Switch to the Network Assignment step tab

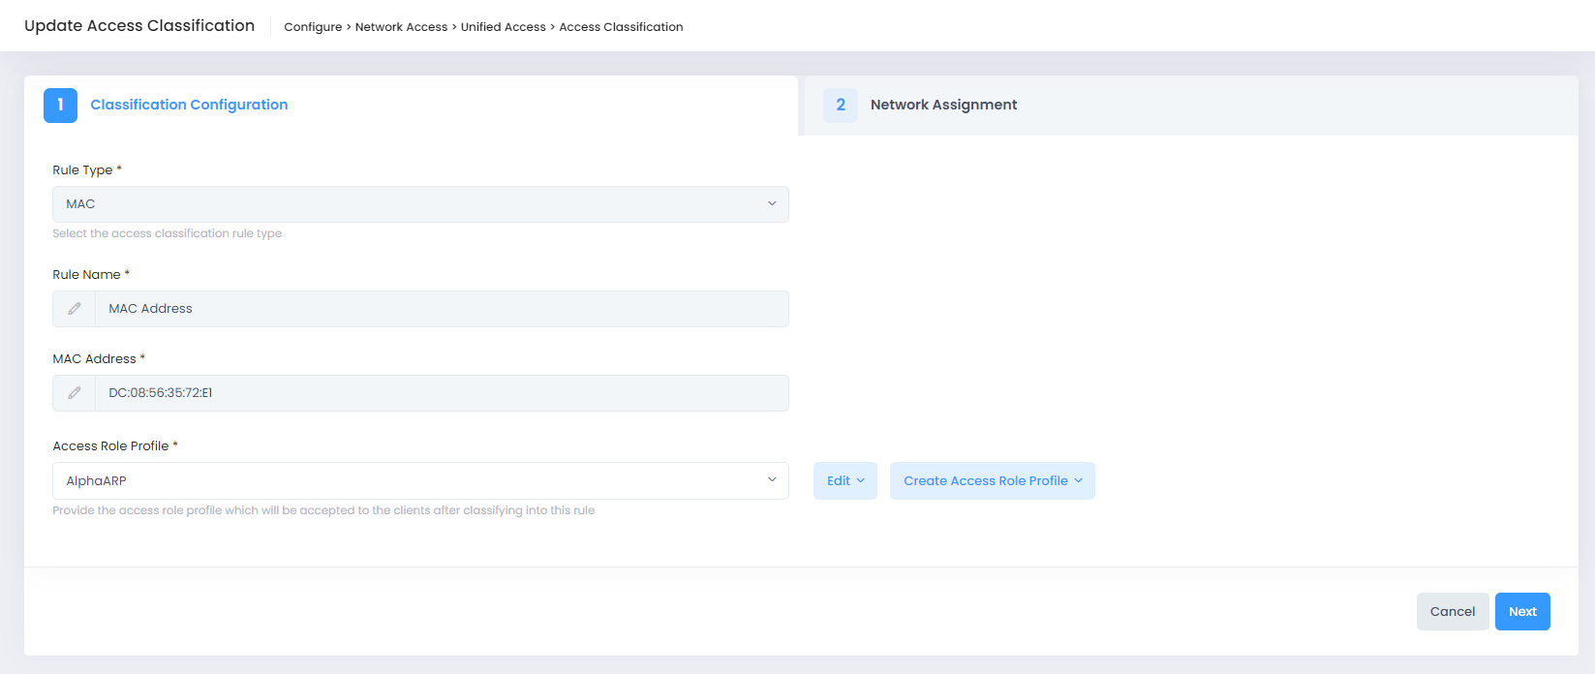pos(943,105)
